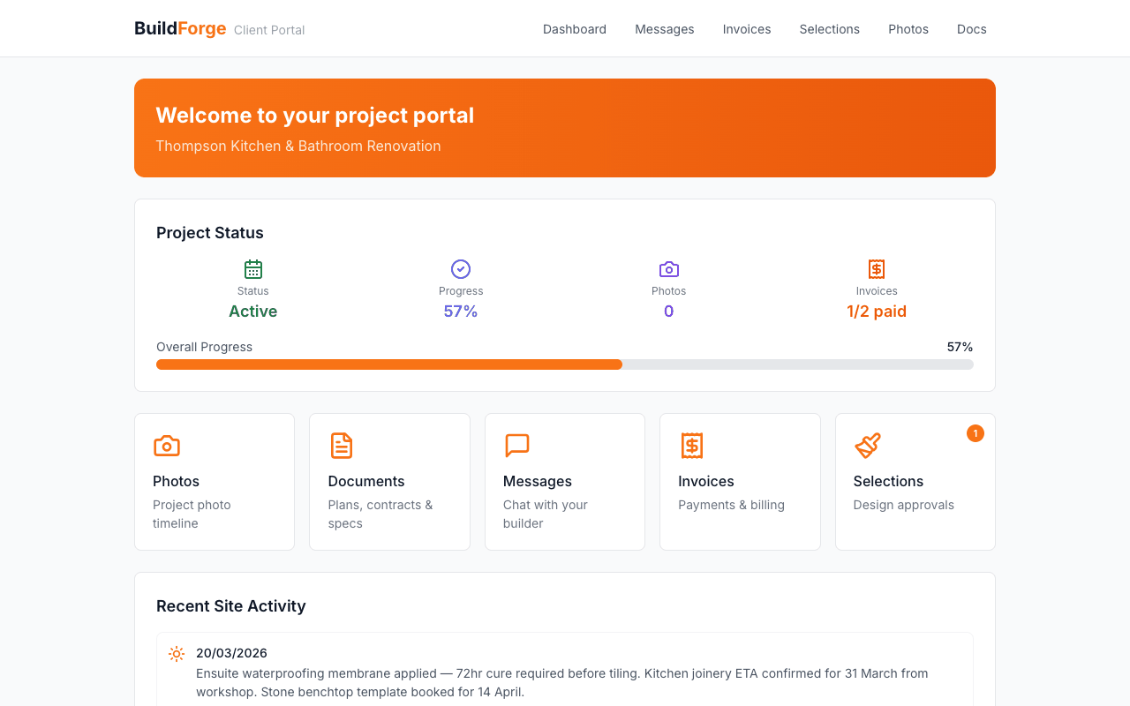
Task: Open the Dashboard navigation item
Action: pos(574,29)
